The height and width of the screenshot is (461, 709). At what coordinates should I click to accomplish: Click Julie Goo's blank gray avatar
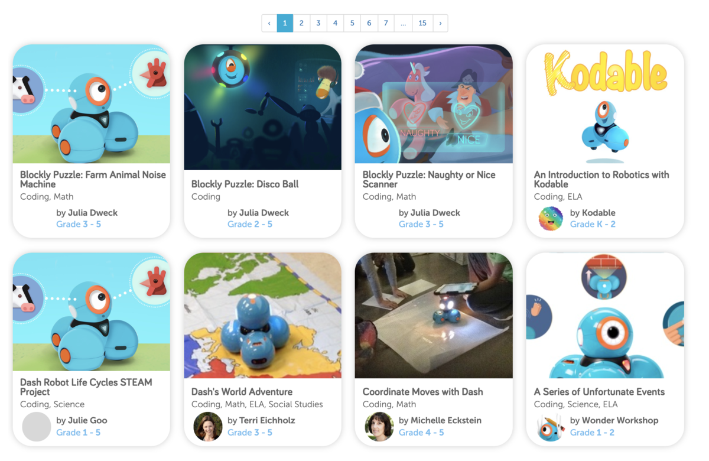tap(37, 427)
